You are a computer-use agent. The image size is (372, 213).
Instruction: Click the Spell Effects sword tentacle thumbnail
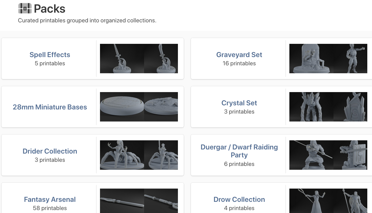coord(139,59)
